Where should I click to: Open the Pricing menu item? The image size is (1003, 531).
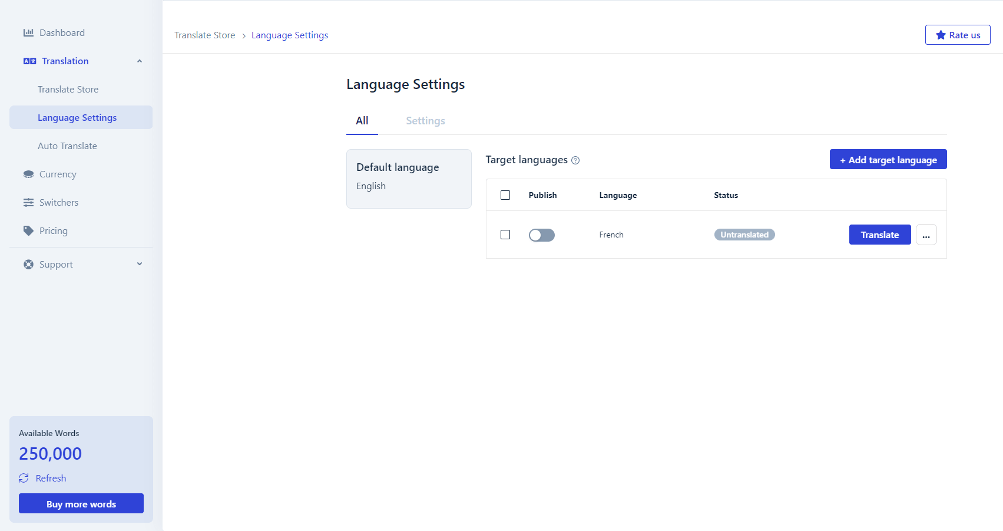[81, 231]
